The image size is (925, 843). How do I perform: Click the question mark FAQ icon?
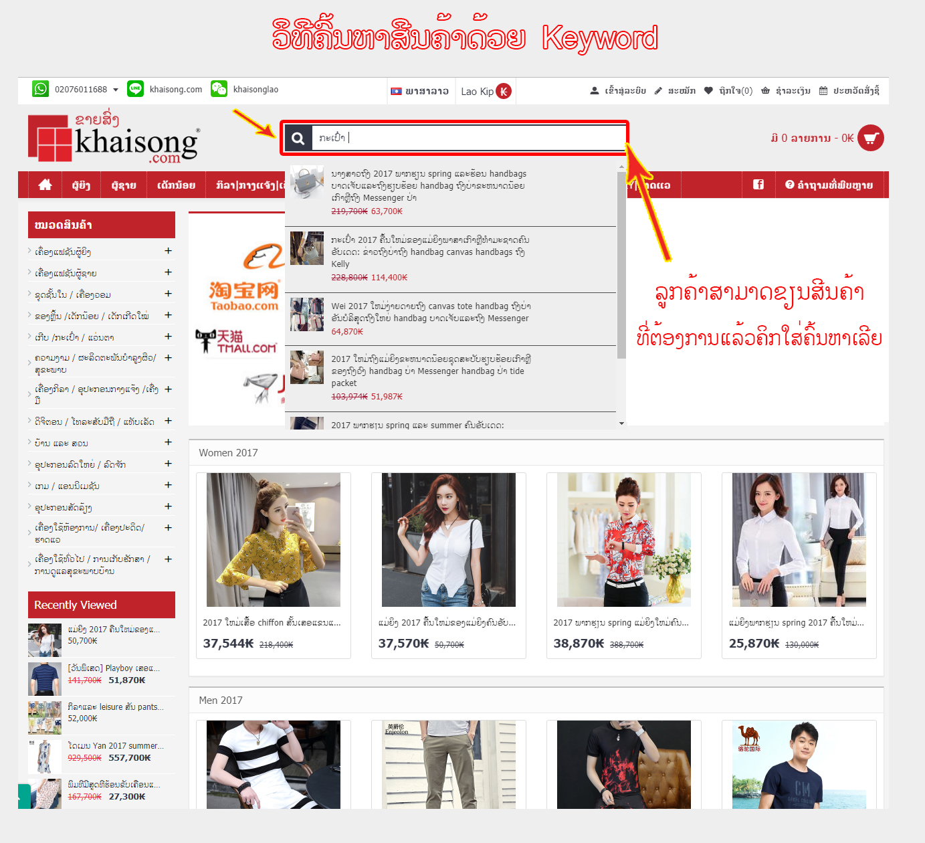(x=789, y=185)
